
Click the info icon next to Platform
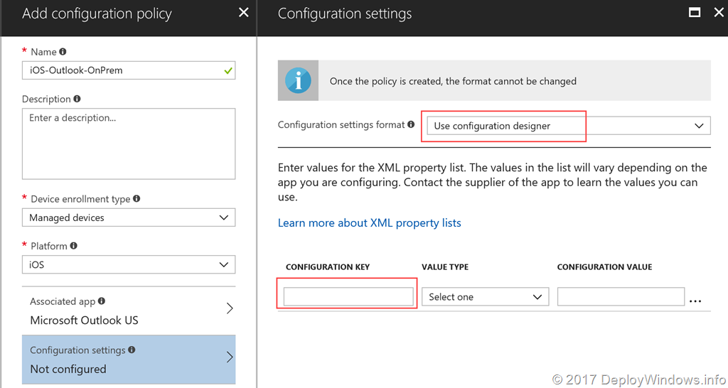tap(73, 246)
